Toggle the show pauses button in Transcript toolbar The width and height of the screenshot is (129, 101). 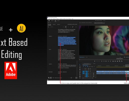(x=66, y=27)
